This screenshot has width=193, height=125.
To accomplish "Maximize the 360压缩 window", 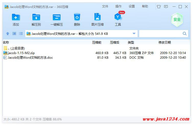I will pyautogui.click(x=180, y=7).
